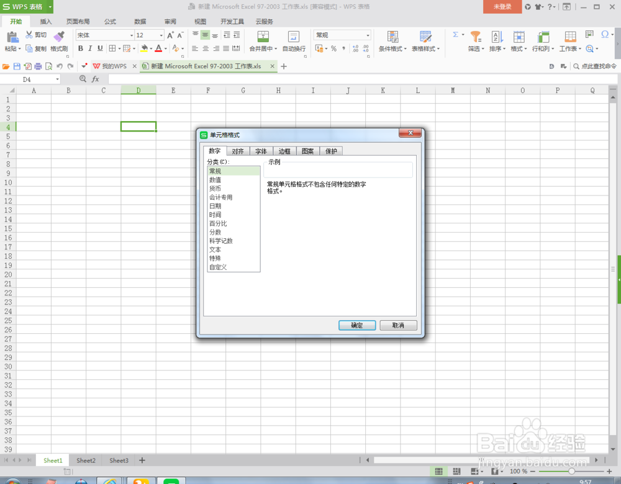Click the zoom slider handle in status bar
The image size is (621, 484).
(x=571, y=472)
